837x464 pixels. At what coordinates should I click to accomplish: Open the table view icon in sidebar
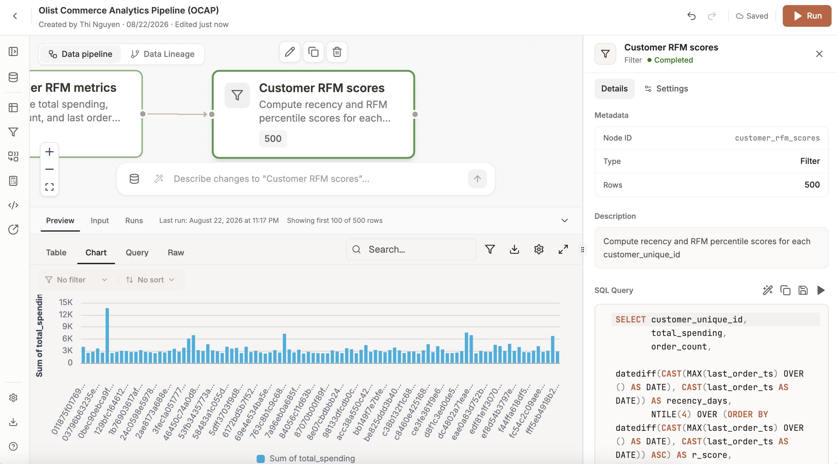[13, 108]
